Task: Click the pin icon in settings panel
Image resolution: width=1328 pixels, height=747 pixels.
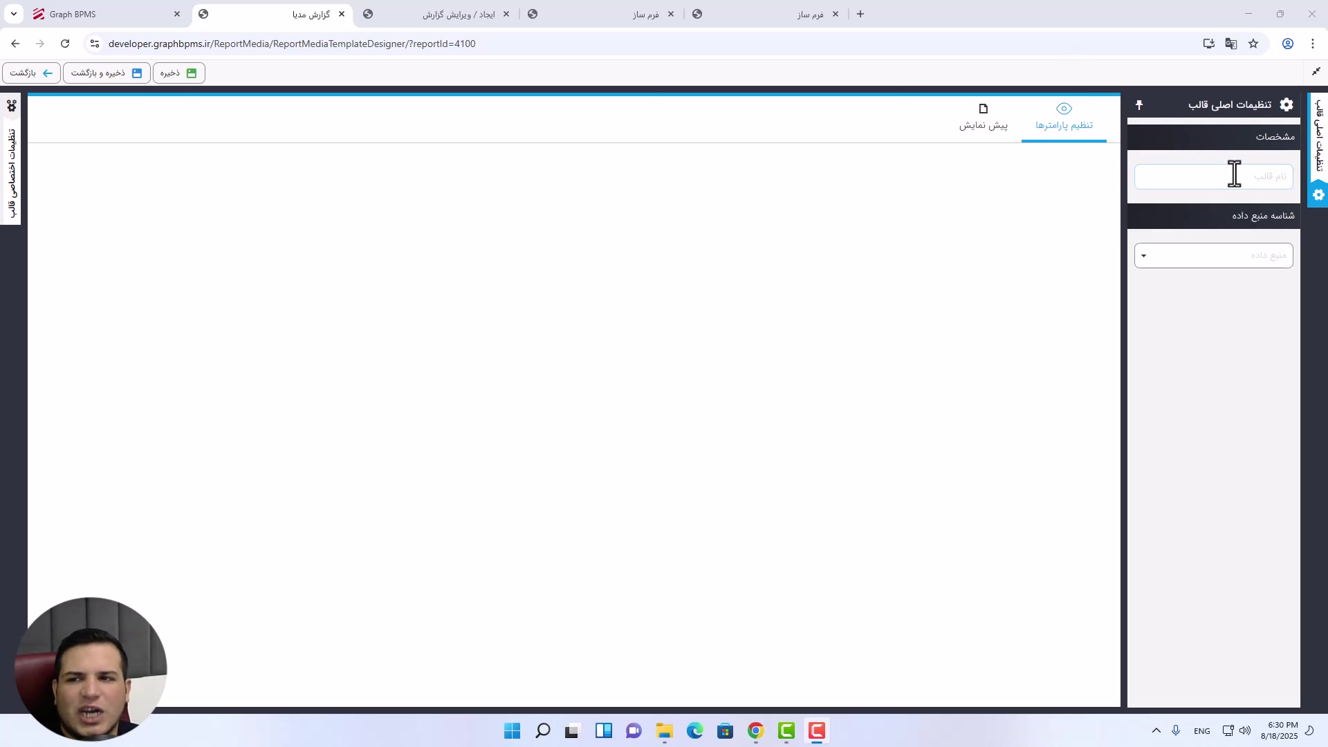Action: click(1139, 105)
